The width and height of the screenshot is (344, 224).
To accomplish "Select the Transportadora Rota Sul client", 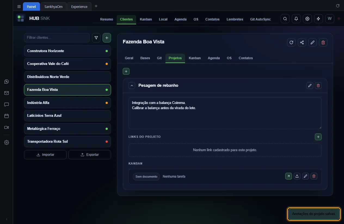I will (67, 142).
